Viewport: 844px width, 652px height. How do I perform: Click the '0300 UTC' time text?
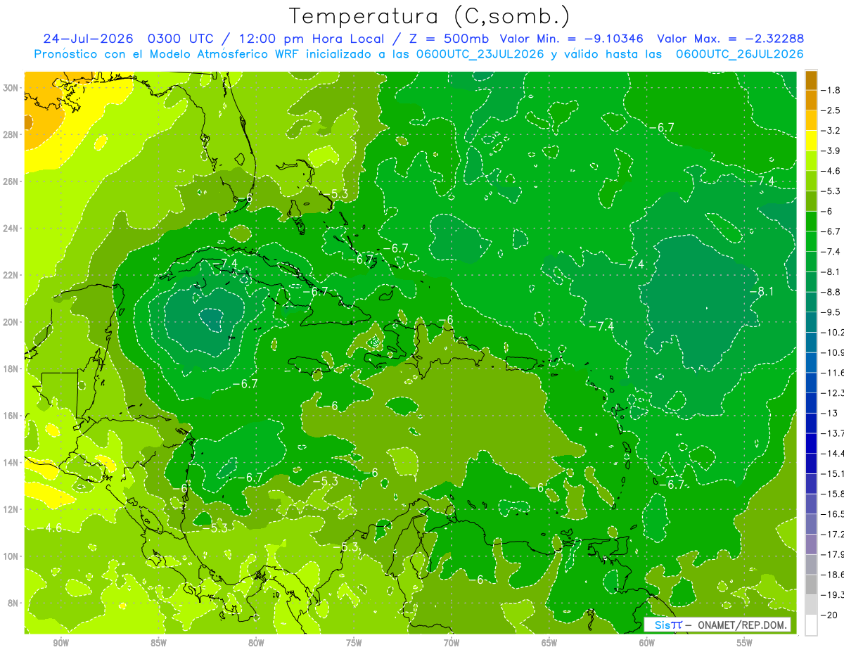(179, 39)
